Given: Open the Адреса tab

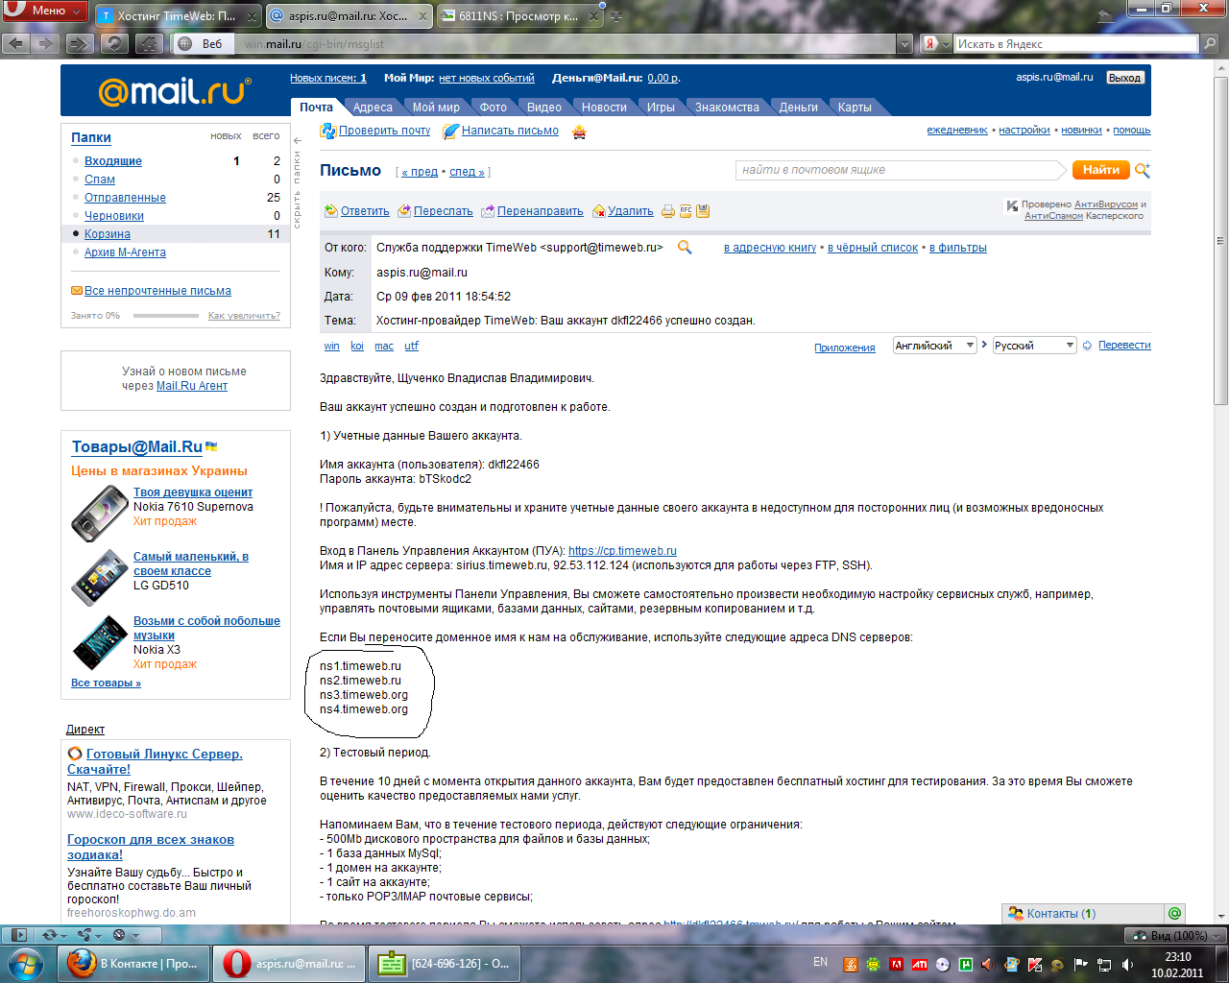Looking at the screenshot, I should [x=373, y=108].
